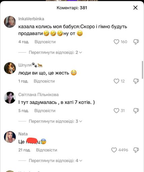Reply to Шпуля's comment via Відповісти
This screenshot has width=144, height=172.
(x=44, y=81)
